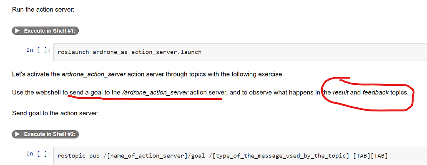Image resolution: width=427 pixels, height=165 pixels.
Task: Click the play icon in Execute in Shell #2
Action: coord(18,134)
